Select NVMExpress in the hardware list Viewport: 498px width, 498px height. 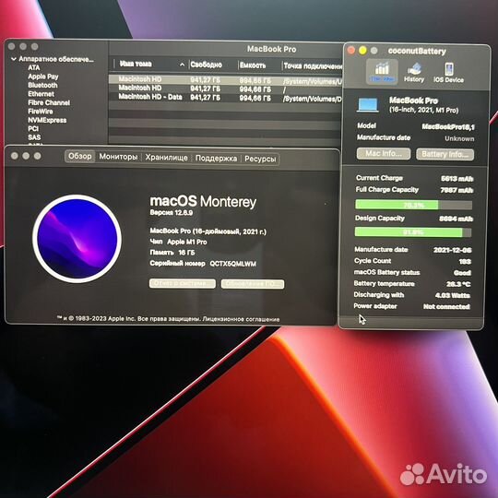pyautogui.click(x=47, y=120)
